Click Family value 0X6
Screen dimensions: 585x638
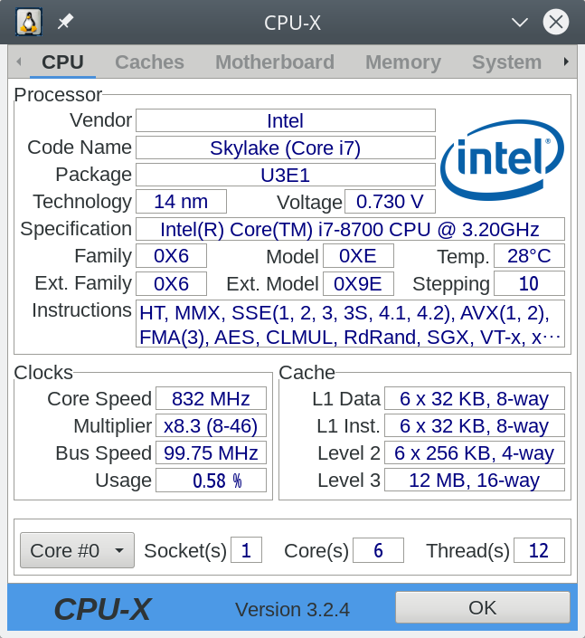pyautogui.click(x=171, y=256)
